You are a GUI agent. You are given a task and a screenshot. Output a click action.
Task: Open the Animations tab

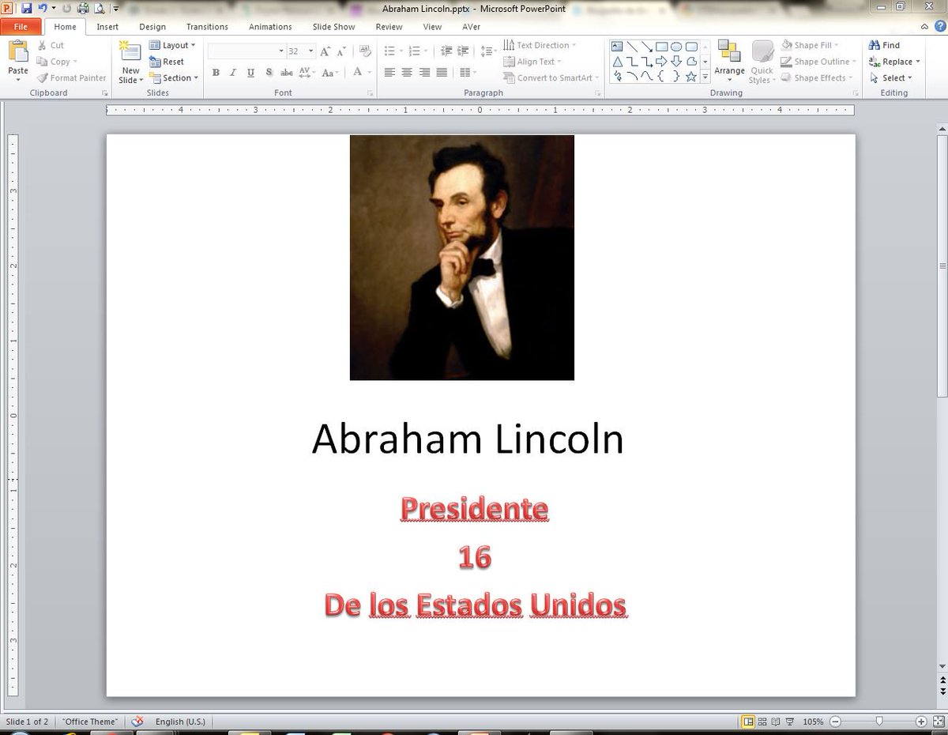[x=270, y=27]
